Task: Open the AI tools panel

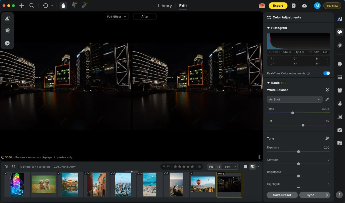Action: pyautogui.click(x=340, y=19)
